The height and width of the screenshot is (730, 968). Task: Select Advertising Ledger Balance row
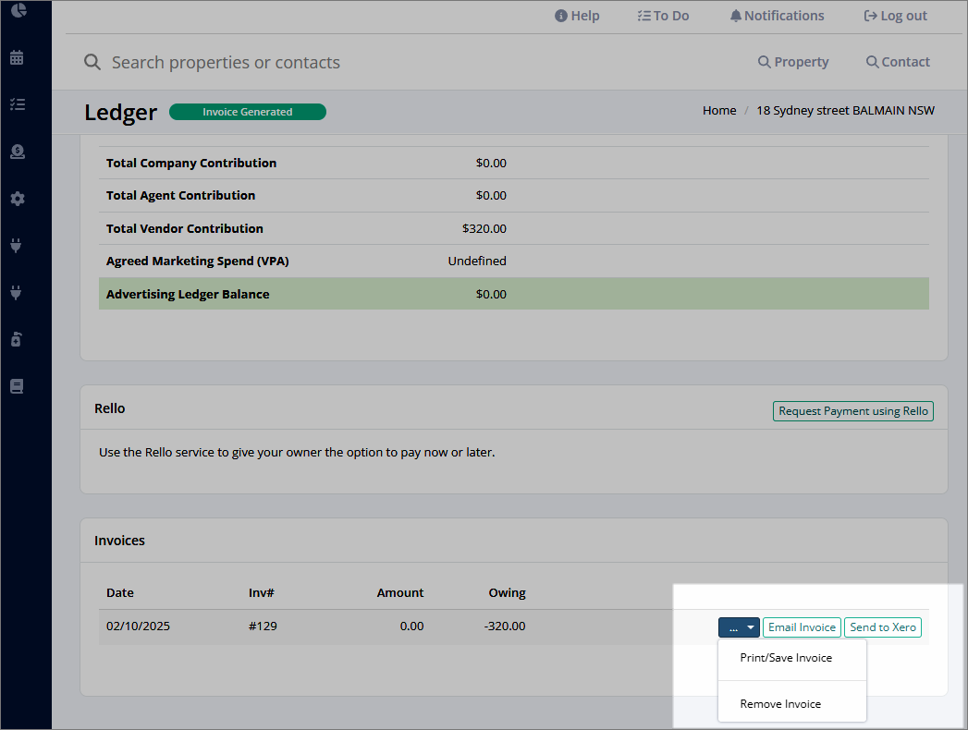coord(514,294)
